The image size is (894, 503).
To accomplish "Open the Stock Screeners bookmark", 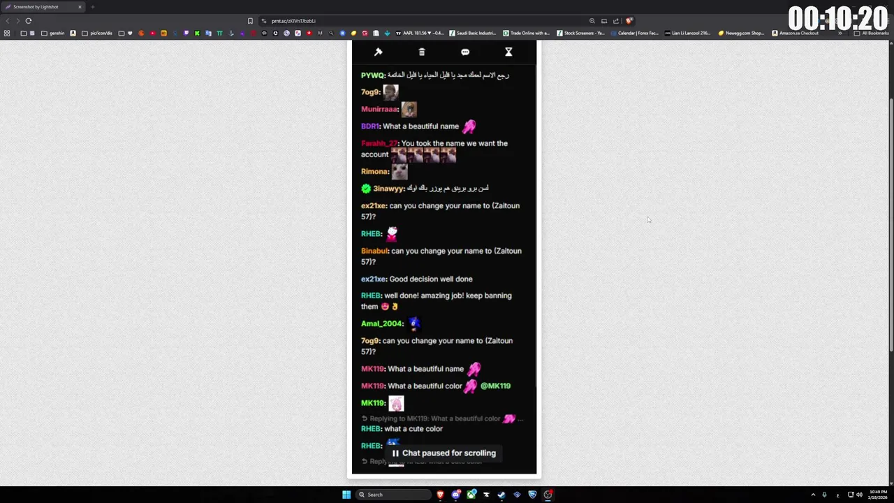I will coord(580,33).
